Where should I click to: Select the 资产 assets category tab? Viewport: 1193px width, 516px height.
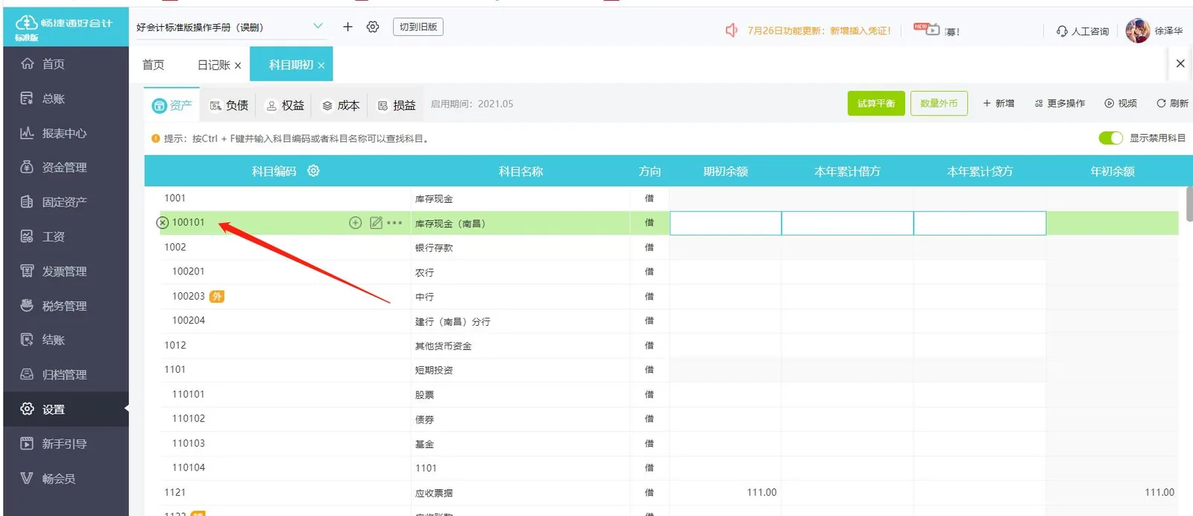click(x=172, y=105)
